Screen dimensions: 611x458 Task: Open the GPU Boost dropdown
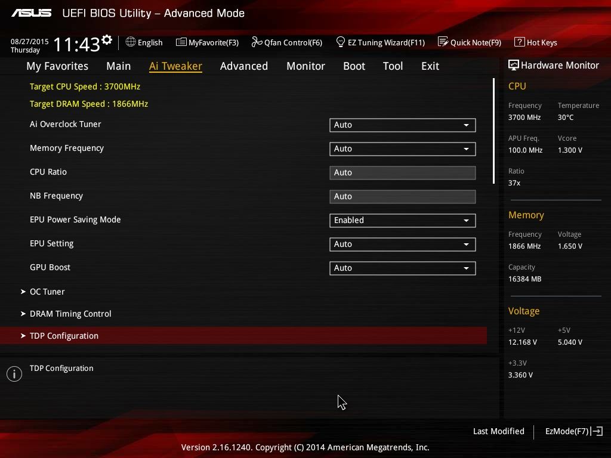[x=403, y=268]
